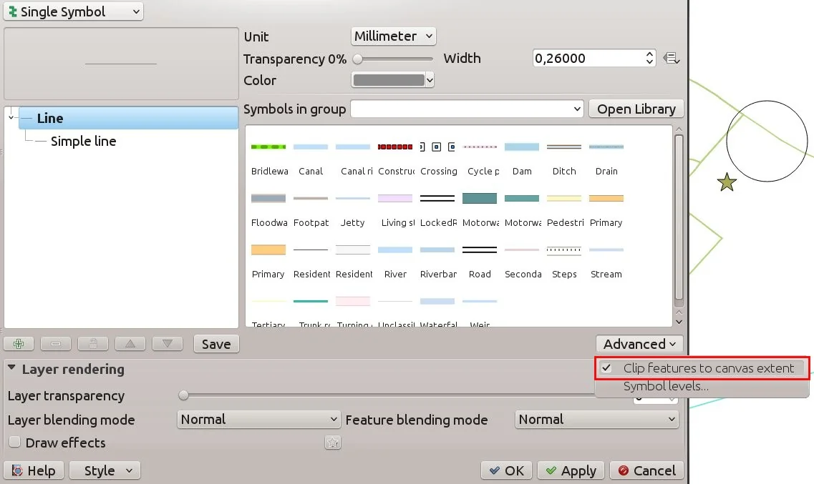This screenshot has width=814, height=484.
Task: Select Simple line in symbol tree
Action: (83, 142)
